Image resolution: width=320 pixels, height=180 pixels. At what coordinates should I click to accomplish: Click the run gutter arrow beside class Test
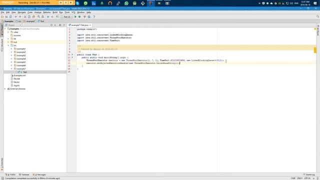[x=72, y=54]
